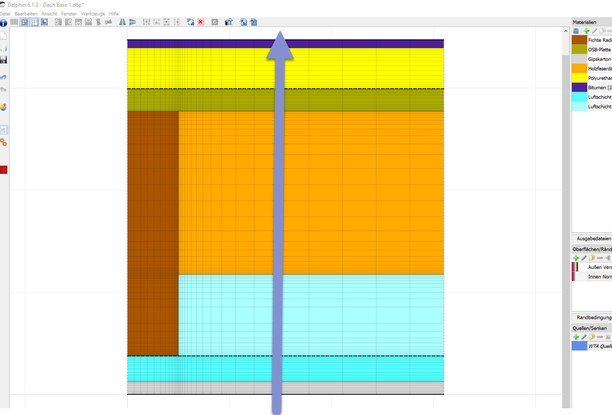This screenshot has width=612, height=415.
Task: Click the redo arrow sidebar icon
Action: pyautogui.click(x=4, y=90)
